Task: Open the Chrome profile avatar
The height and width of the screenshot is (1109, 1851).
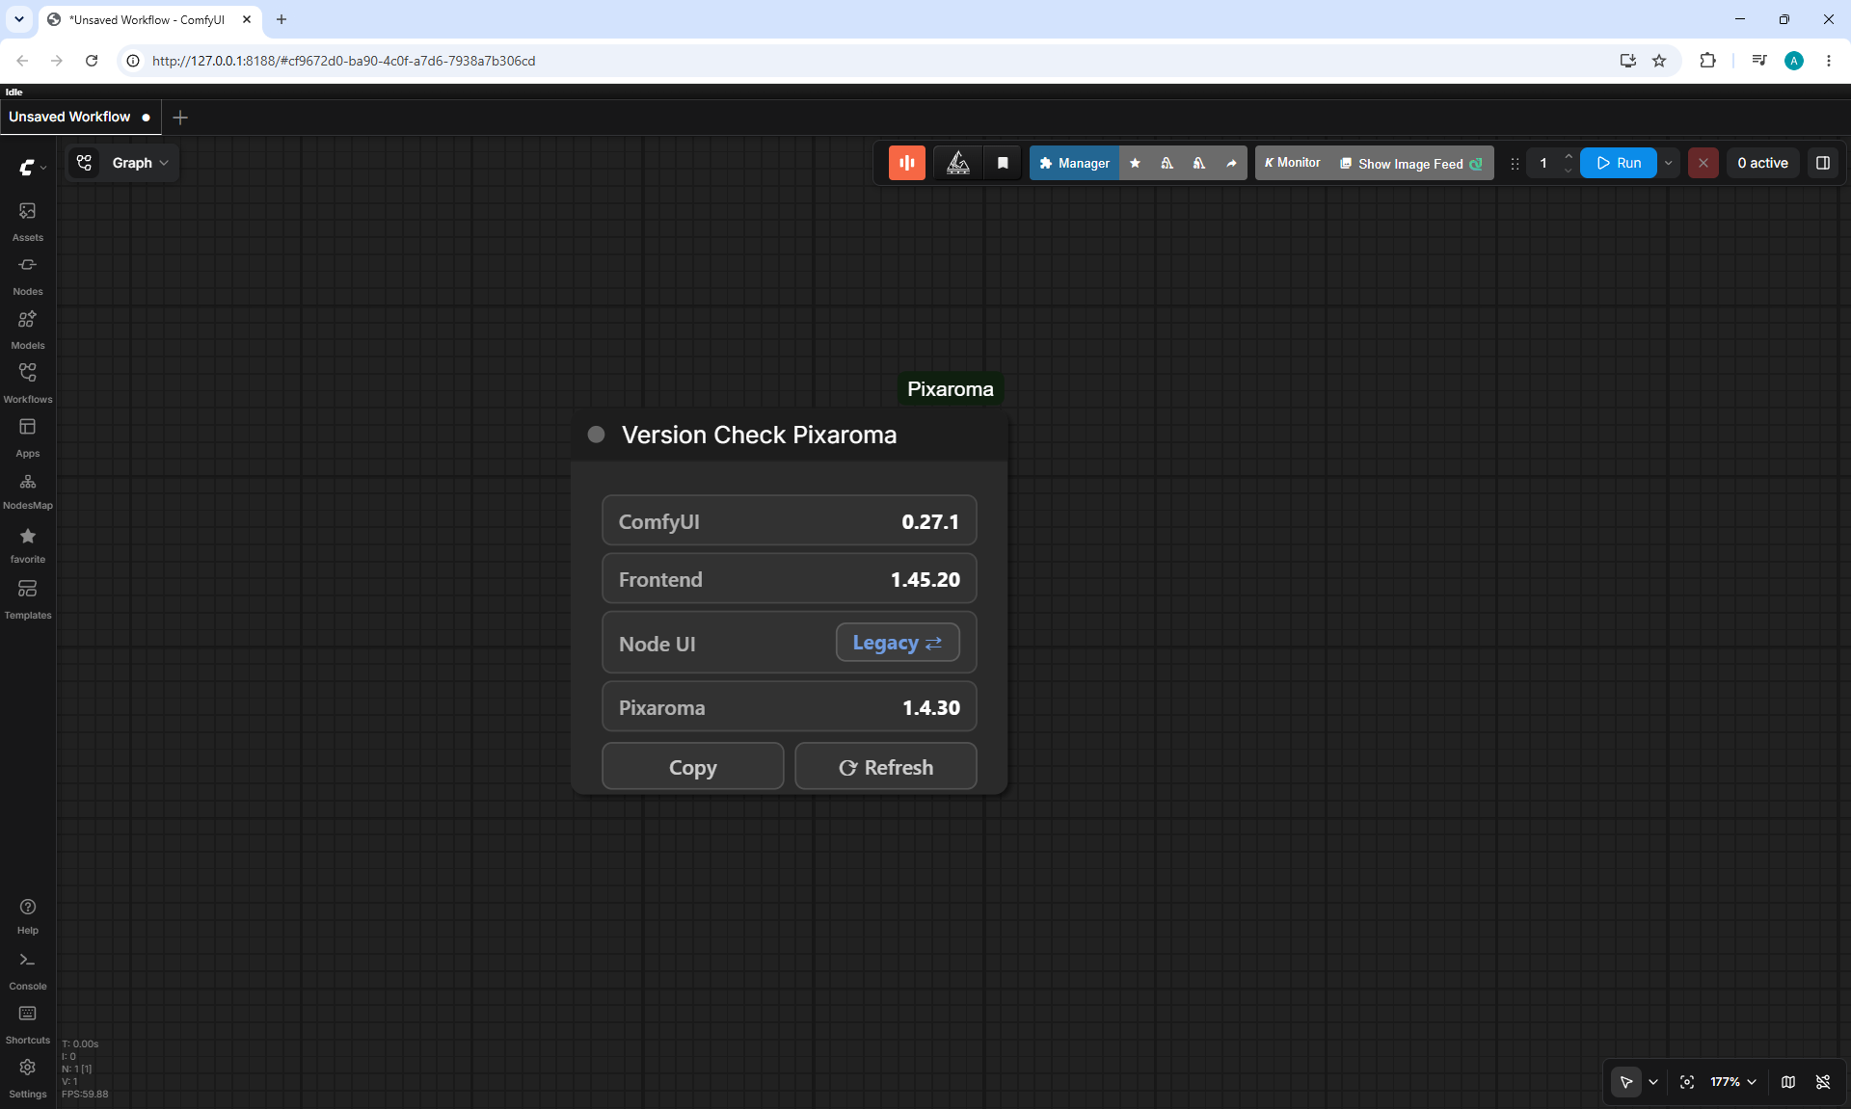Action: point(1794,61)
